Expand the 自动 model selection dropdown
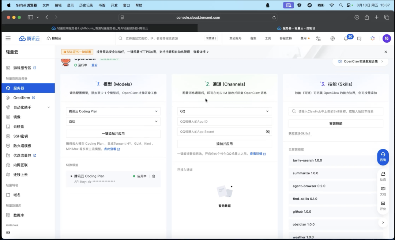The height and width of the screenshot is (240, 395). pyautogui.click(x=113, y=121)
